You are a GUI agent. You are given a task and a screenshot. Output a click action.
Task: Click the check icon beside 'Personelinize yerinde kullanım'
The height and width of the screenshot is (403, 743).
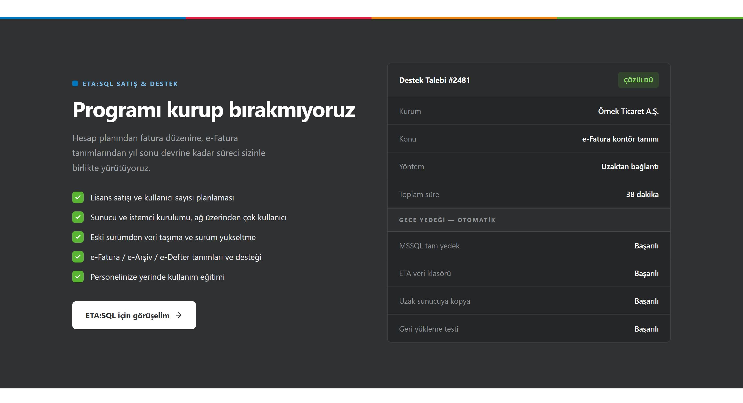pos(78,277)
